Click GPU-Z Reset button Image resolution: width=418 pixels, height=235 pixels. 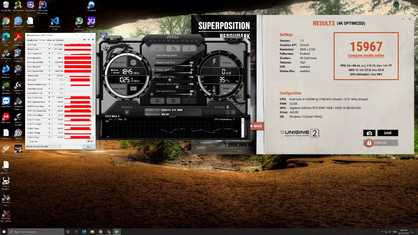[x=90, y=141]
